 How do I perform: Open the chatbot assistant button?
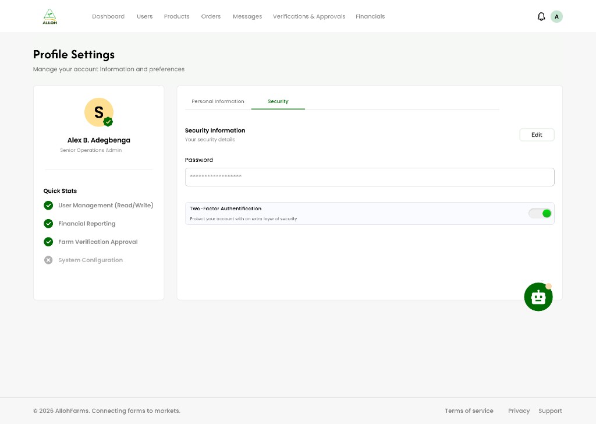[x=538, y=297]
